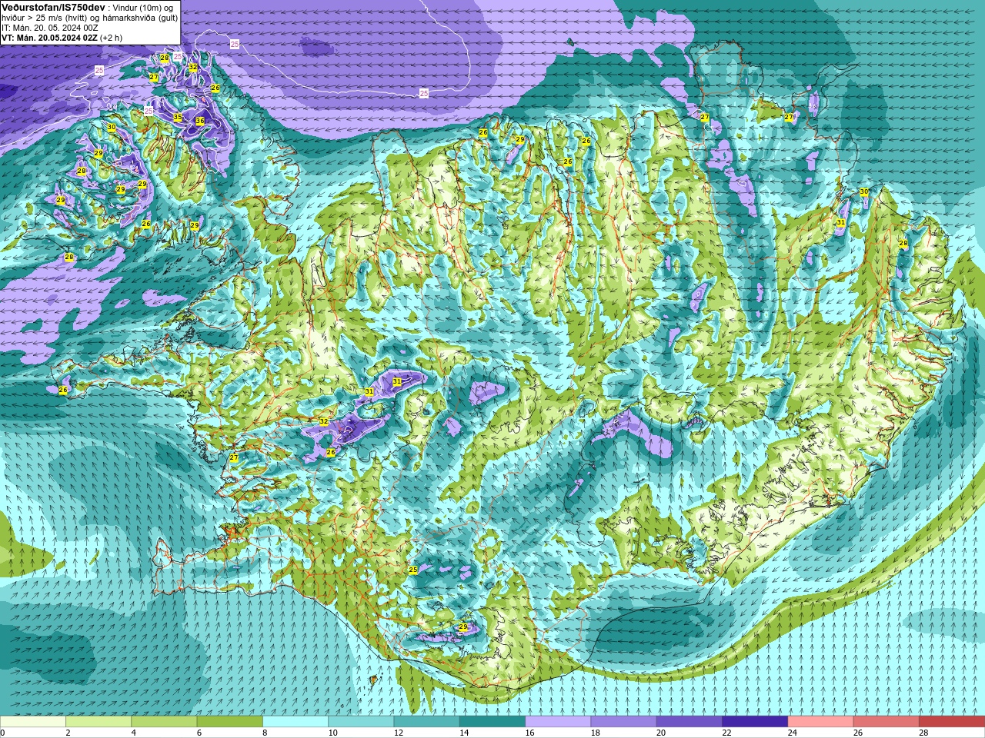Click the pale cyan 8–10 legend swatch
This screenshot has width=985, height=738.
[x=295, y=721]
